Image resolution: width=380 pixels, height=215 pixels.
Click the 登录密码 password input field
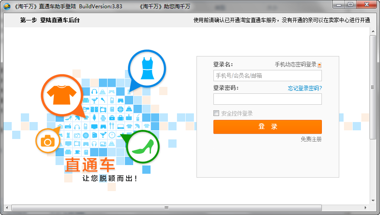click(268, 99)
